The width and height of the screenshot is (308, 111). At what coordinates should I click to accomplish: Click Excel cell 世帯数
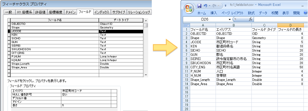click(234, 76)
